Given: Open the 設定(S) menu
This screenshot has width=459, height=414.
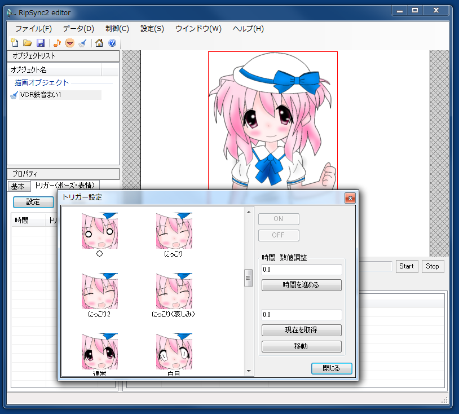Looking at the screenshot, I should tap(152, 29).
